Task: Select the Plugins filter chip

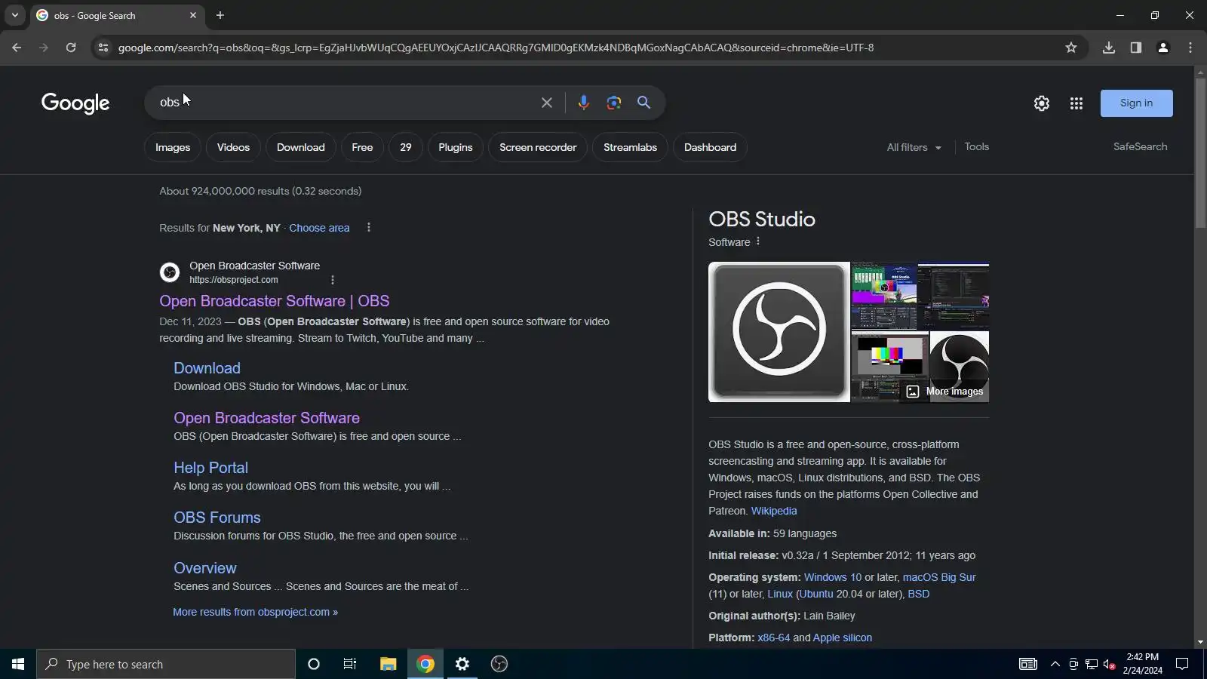Action: [456, 147]
